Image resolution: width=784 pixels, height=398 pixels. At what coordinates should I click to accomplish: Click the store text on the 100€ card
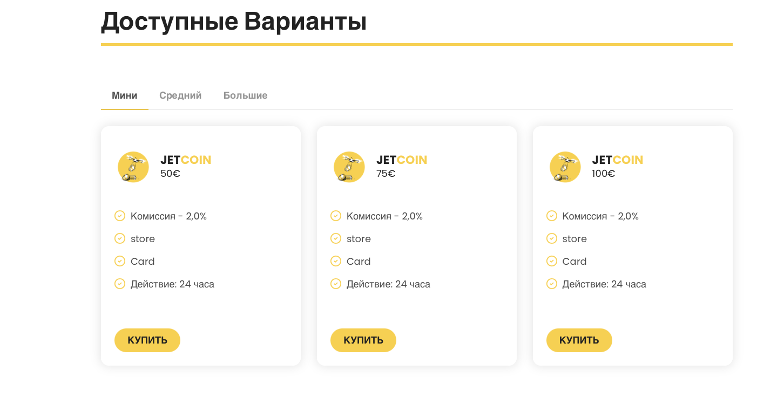pyautogui.click(x=575, y=239)
